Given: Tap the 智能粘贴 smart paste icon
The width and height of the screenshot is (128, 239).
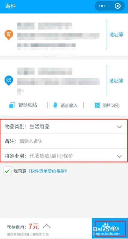Looking at the screenshot, I should (12, 105).
